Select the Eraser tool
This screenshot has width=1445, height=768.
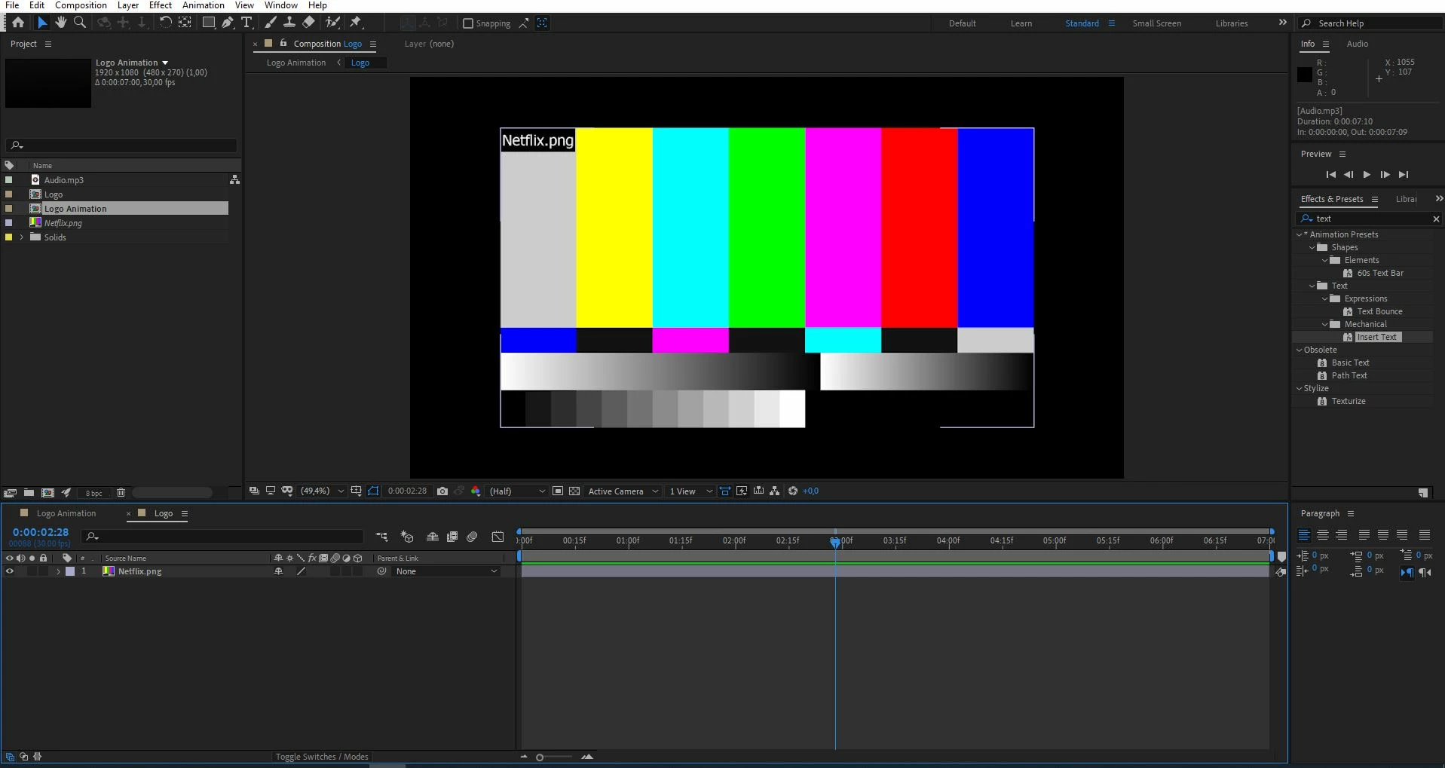point(308,23)
